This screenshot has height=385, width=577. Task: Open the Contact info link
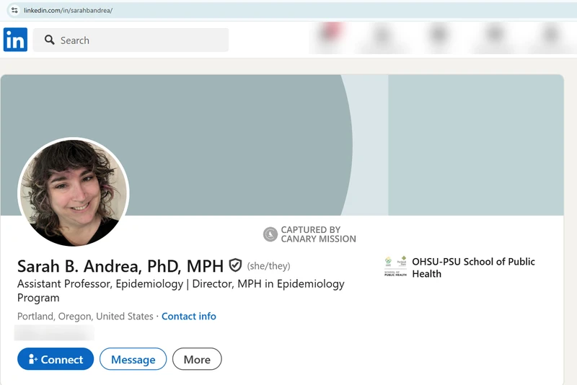[x=189, y=317]
